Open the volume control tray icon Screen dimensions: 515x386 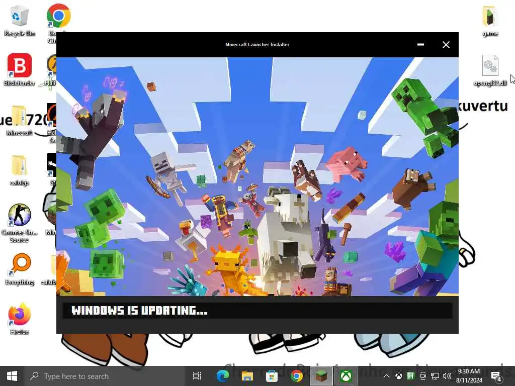click(x=447, y=376)
